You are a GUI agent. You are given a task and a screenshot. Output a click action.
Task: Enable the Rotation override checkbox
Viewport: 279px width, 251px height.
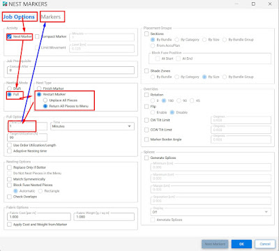pos(146,95)
